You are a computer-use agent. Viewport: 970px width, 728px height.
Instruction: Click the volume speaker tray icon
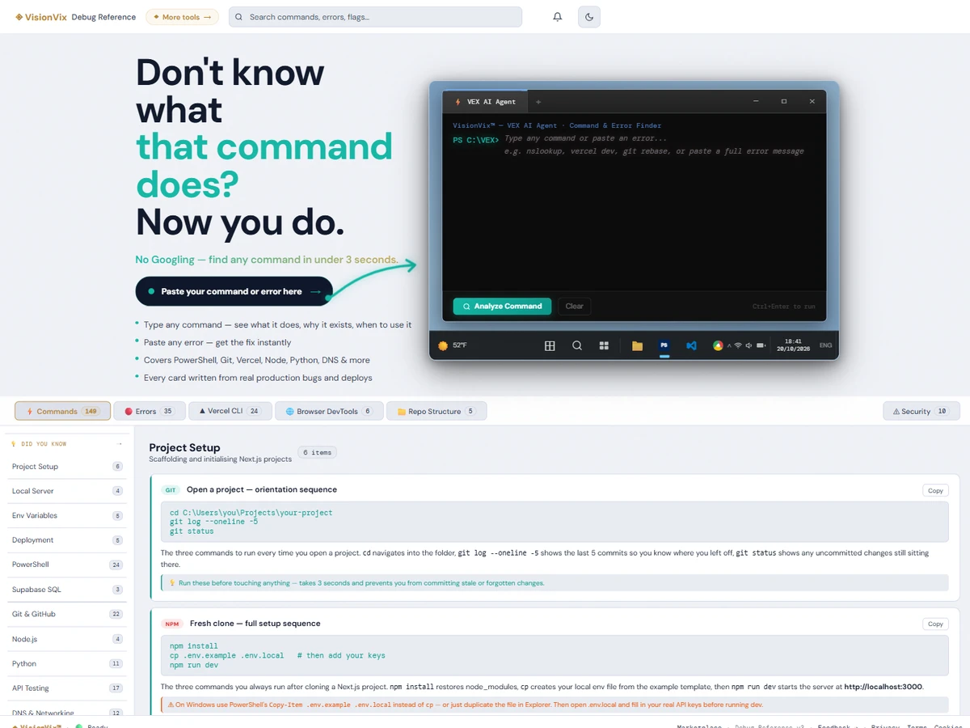(x=749, y=345)
